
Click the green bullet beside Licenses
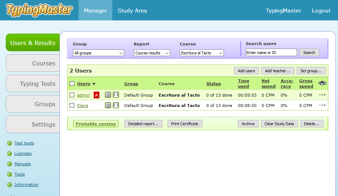point(9,153)
